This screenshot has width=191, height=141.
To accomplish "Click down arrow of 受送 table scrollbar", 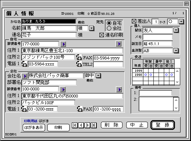I will pyautogui.click(x=177, y=82).
